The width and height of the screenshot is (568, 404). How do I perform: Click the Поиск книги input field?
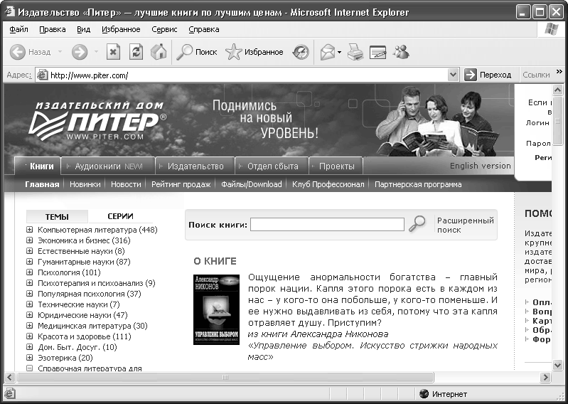point(327,225)
